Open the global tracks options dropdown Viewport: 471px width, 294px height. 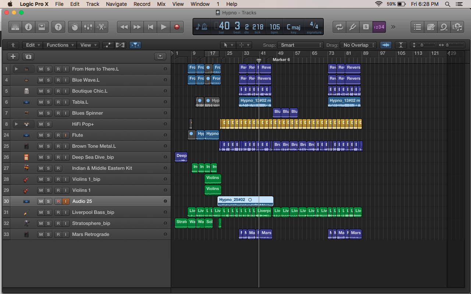[x=160, y=56]
